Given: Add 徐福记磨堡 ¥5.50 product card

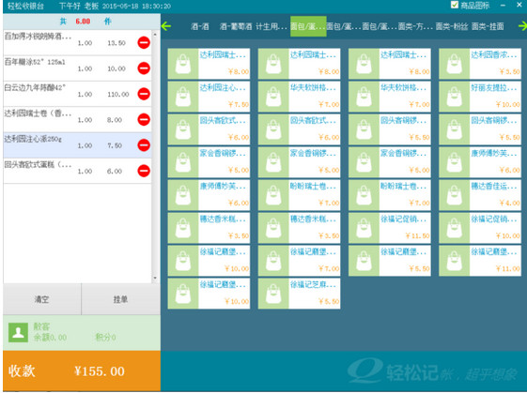Looking at the screenshot, I should click(x=390, y=261).
